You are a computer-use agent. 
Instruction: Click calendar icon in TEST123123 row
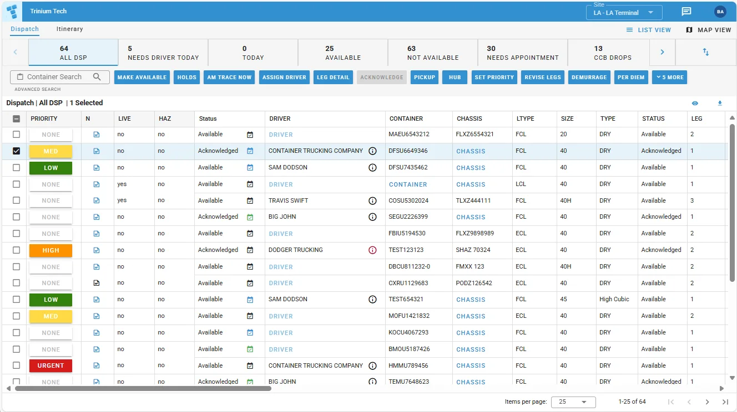[x=250, y=250]
